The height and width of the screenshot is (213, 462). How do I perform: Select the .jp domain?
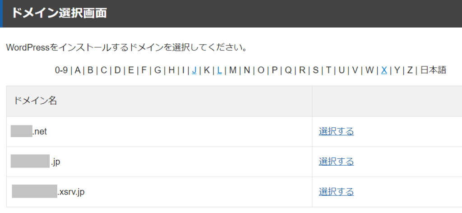pos(336,162)
